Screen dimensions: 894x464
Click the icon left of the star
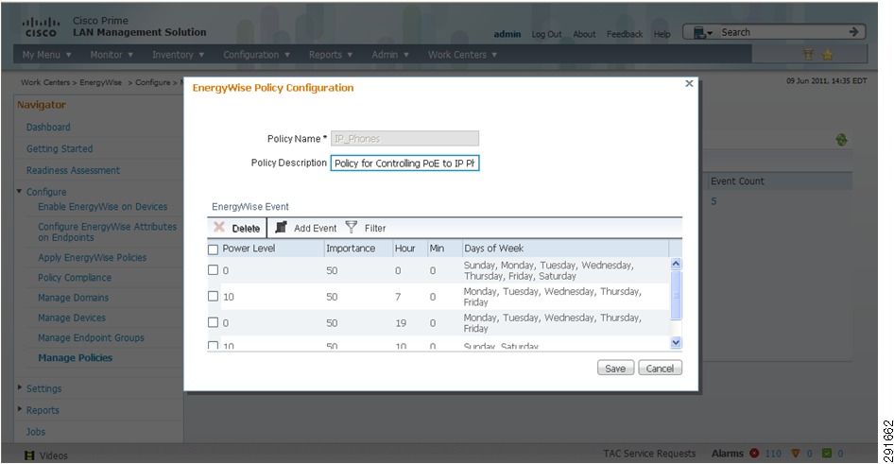[808, 54]
